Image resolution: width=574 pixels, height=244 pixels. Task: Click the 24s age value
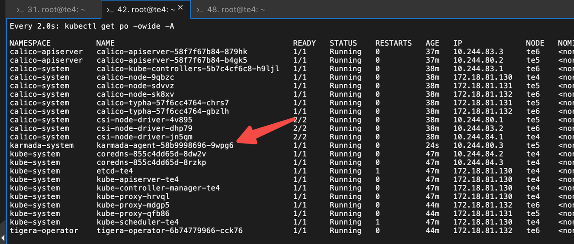coord(432,145)
